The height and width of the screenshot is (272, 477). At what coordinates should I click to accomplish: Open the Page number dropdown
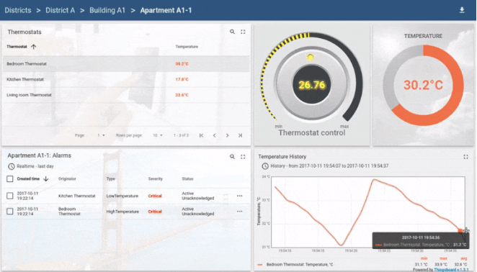pos(101,135)
